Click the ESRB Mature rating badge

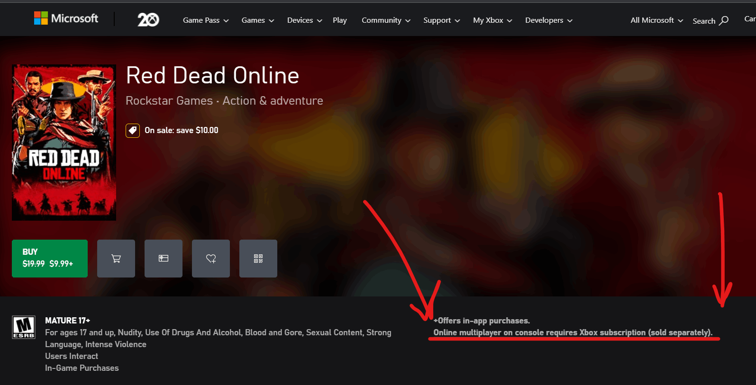(24, 327)
